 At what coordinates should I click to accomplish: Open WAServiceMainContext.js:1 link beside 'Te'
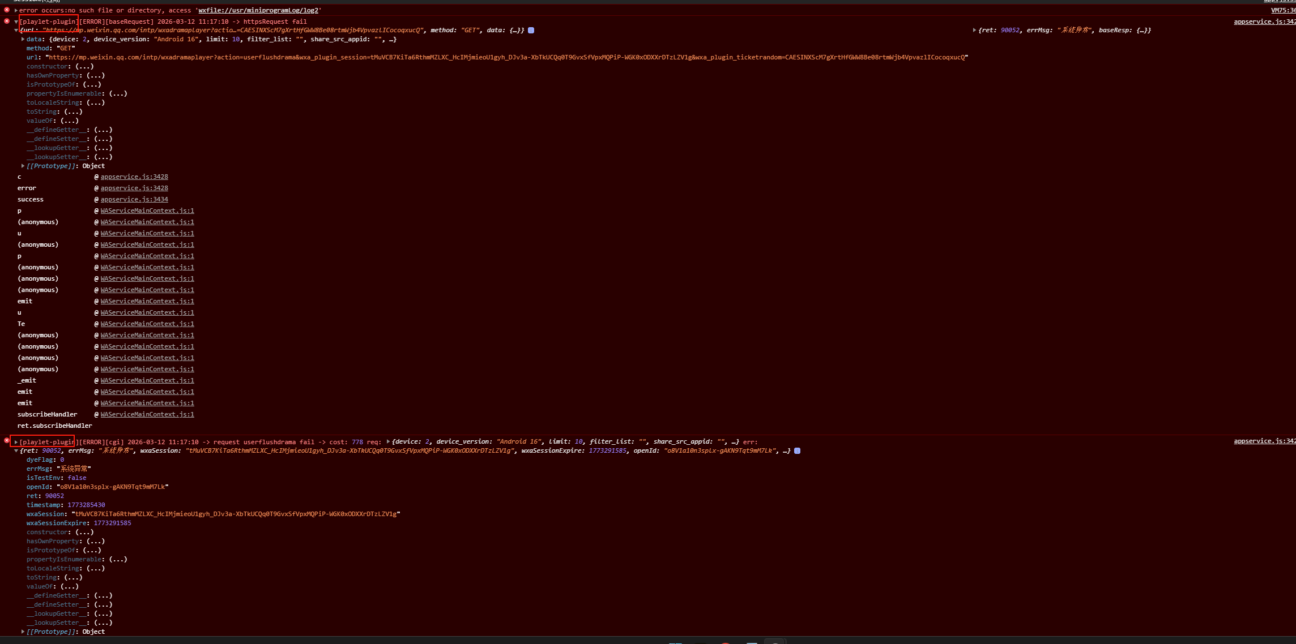[147, 324]
